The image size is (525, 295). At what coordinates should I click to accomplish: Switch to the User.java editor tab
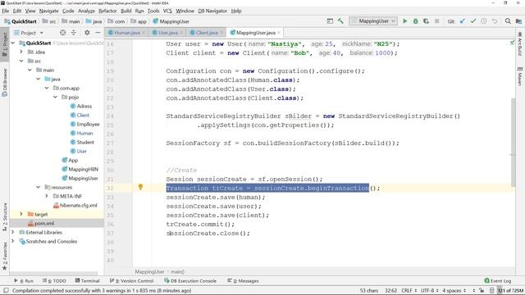[x=167, y=33]
